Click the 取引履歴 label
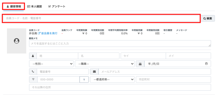Image resolution: width=219 pixels, height=95 pixels. click(x=168, y=30)
